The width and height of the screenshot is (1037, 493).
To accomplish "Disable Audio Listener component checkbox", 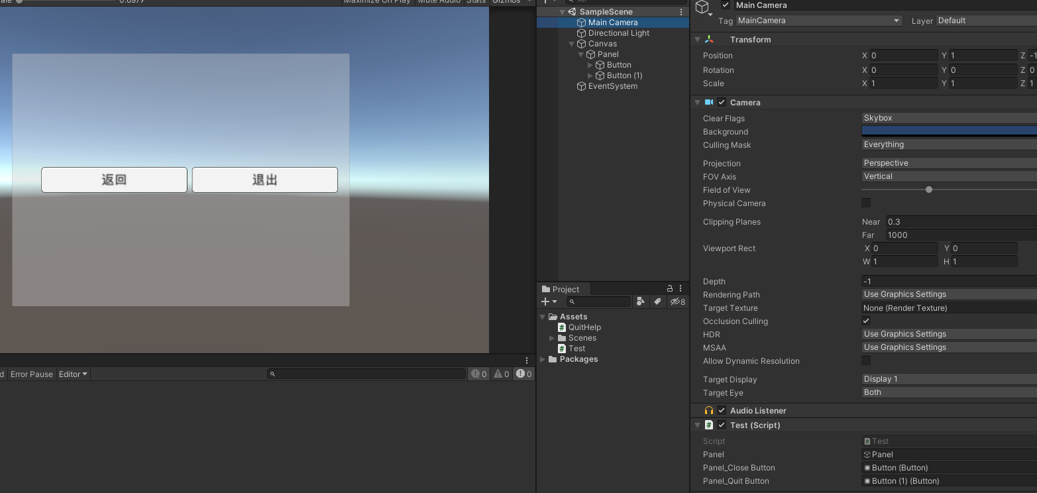I will 722,411.
